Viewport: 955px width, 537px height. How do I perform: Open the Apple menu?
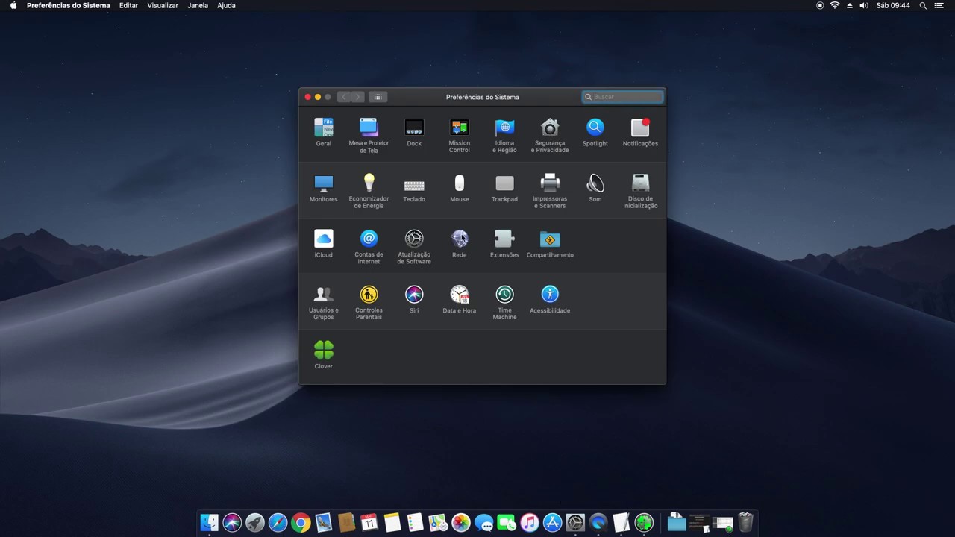pyautogui.click(x=13, y=5)
